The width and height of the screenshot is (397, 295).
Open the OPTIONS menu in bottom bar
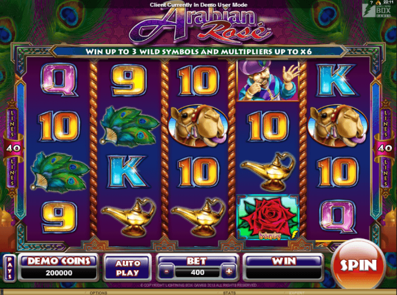98,293
